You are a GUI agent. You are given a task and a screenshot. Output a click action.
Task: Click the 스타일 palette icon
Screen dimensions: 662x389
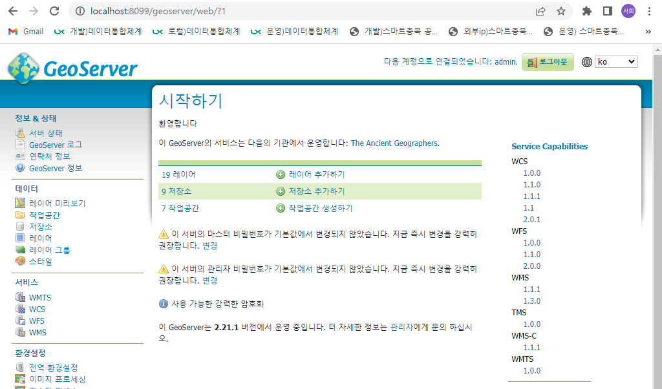point(20,261)
